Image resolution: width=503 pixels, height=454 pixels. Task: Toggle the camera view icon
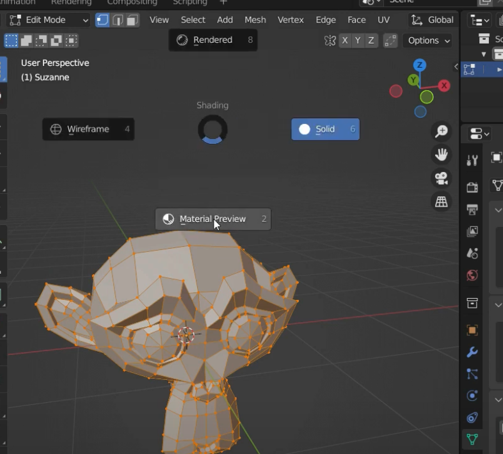coord(441,178)
